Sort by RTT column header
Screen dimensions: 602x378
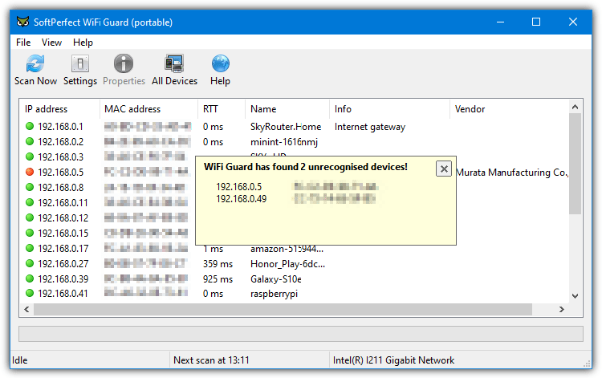click(x=222, y=109)
